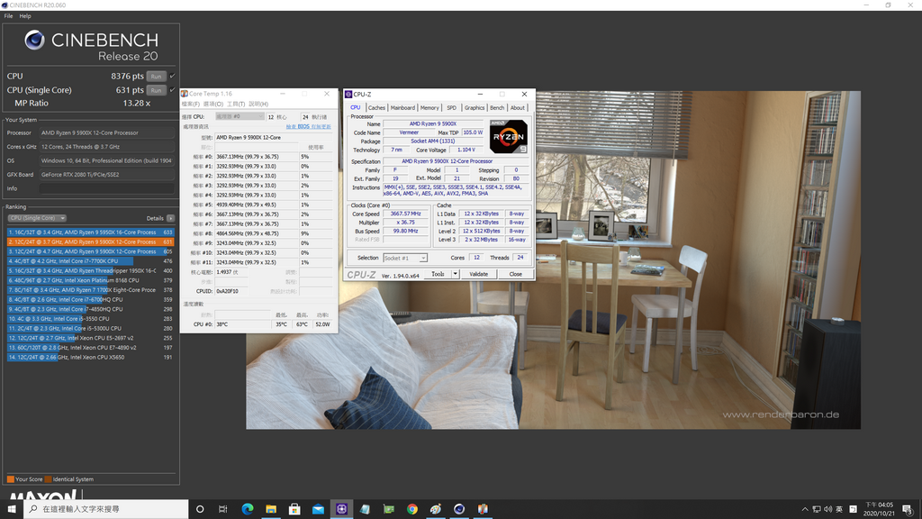Click the taskbar search box

(106, 509)
